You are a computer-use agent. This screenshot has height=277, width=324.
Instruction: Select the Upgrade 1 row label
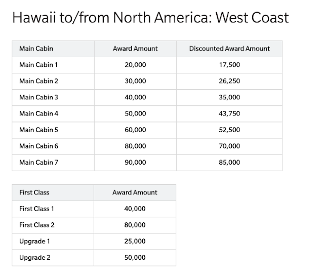coord(34,241)
